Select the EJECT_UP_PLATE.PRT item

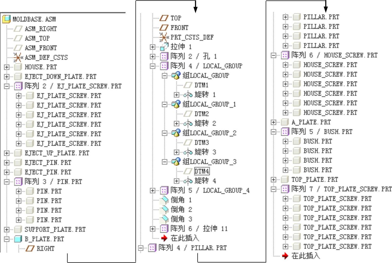tap(57, 153)
